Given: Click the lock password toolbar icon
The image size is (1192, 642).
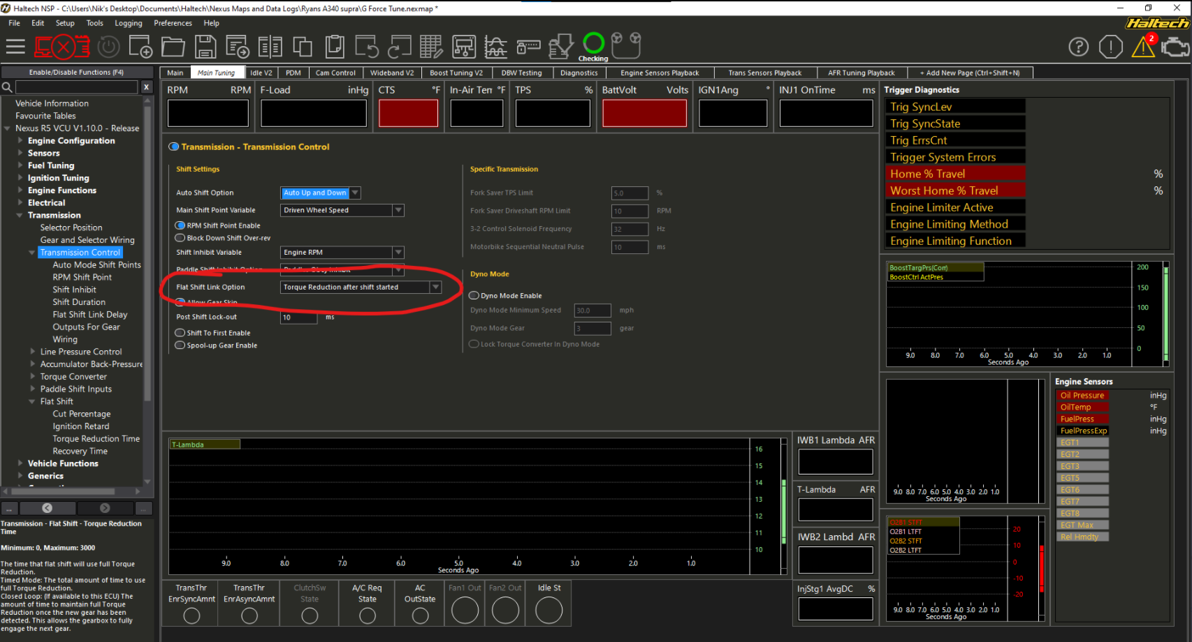Looking at the screenshot, I should (529, 47).
